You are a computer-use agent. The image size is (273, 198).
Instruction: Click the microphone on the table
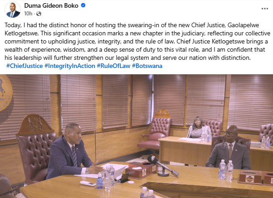click(x=162, y=166)
